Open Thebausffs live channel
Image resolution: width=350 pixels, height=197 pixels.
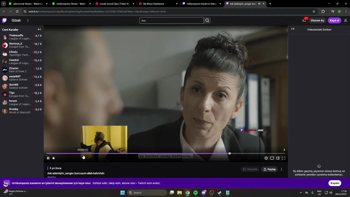22,37
